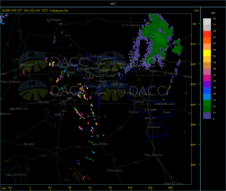Click the Cda_Amarilla label
Screen dimensions: 226x191
click(x=19, y=109)
